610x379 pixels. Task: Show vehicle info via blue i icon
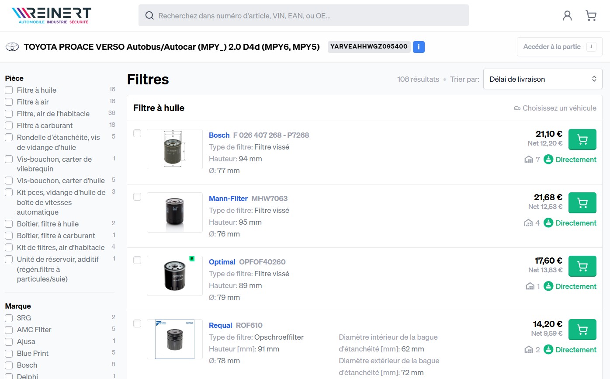coord(419,47)
